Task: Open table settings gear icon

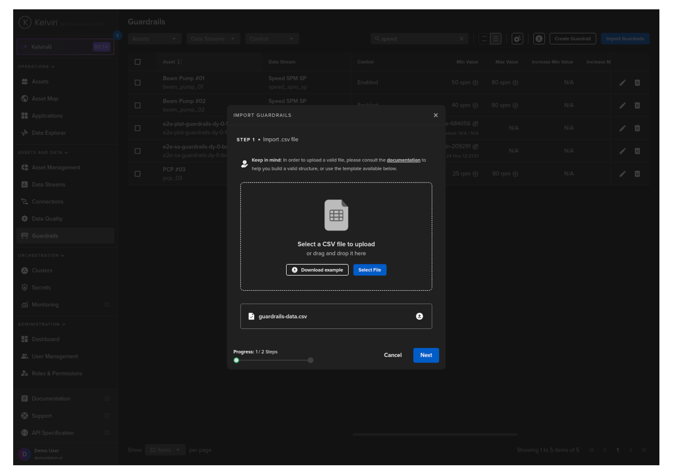Action: pyautogui.click(x=517, y=39)
